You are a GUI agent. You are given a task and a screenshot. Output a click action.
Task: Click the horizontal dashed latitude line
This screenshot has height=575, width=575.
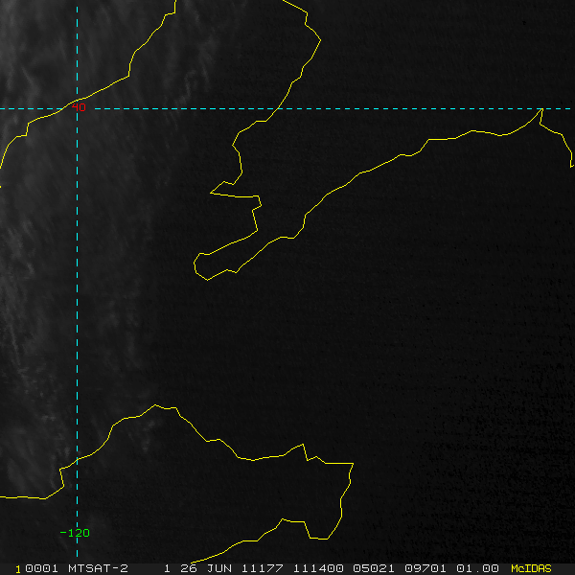[383, 108]
